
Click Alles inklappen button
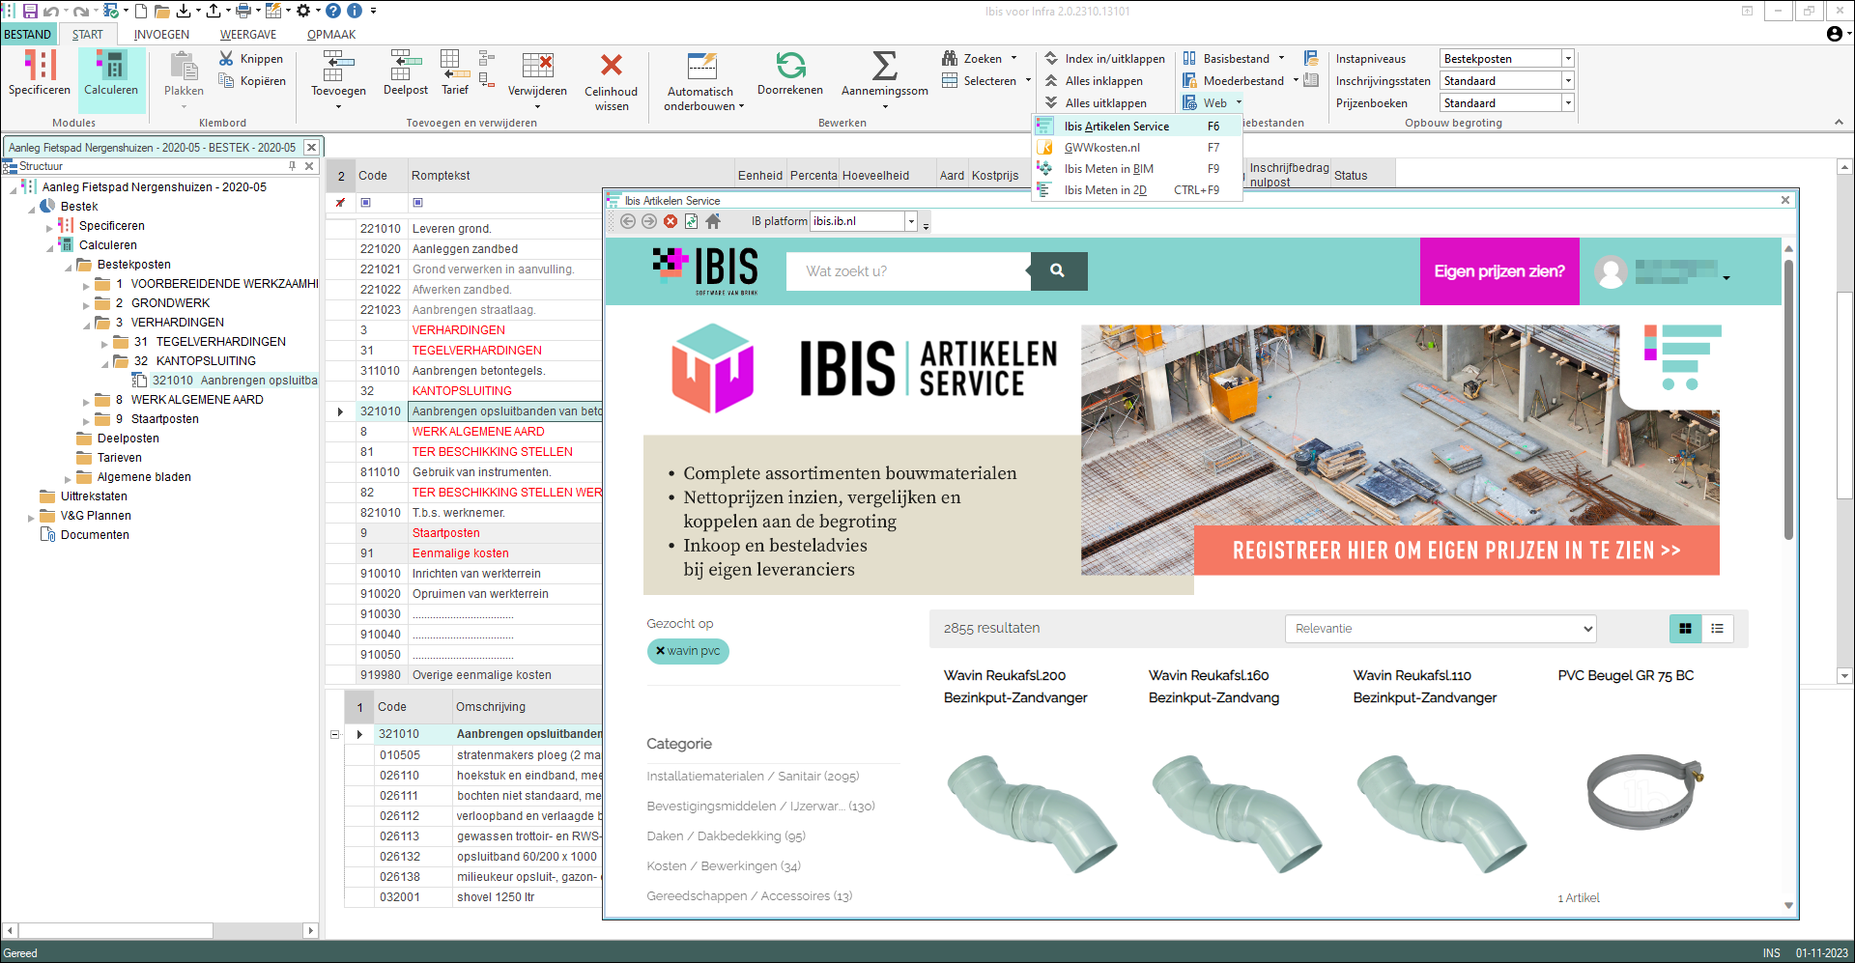[x=1095, y=81]
